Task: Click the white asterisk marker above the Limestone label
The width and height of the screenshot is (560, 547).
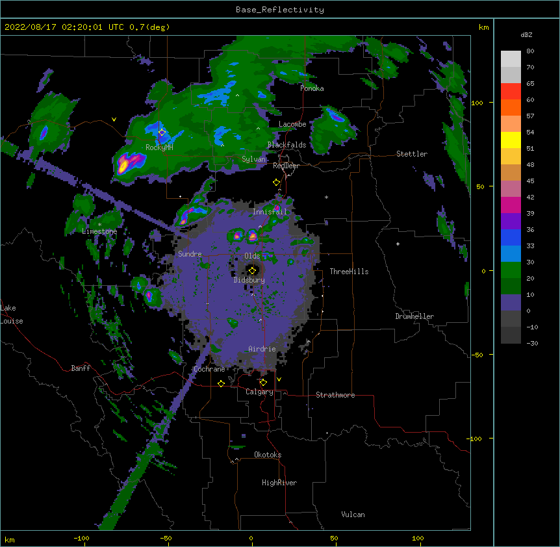Action: 99,225
